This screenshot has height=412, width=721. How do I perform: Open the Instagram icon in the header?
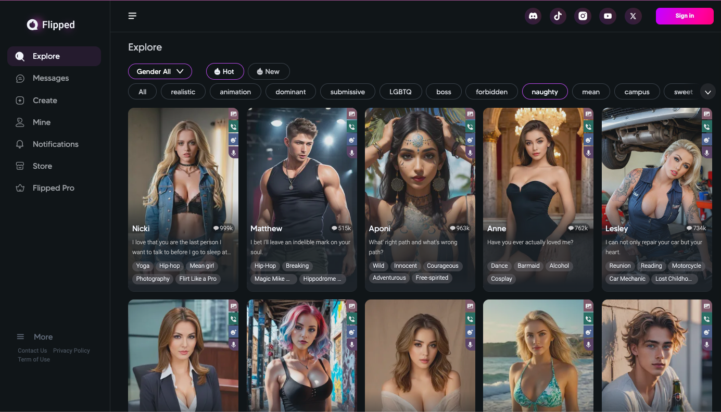tap(583, 16)
